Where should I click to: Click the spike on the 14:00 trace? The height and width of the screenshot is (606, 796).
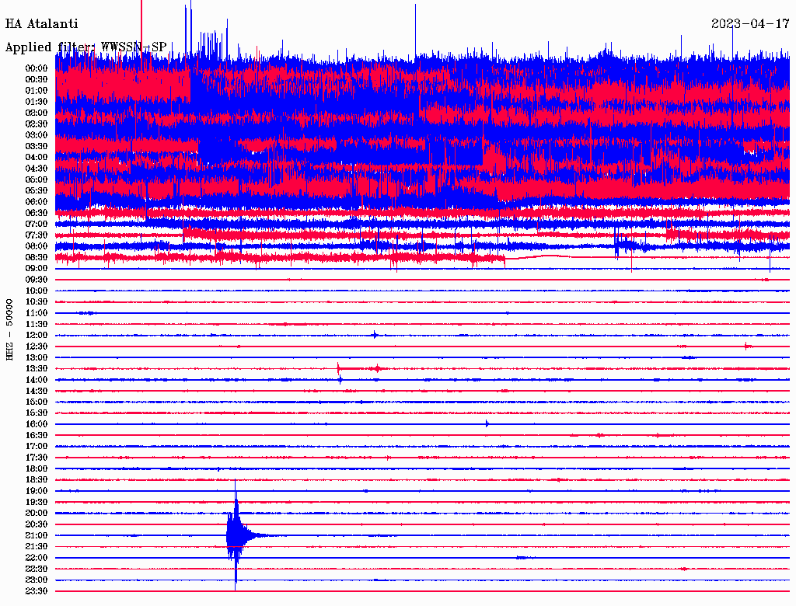tap(340, 380)
